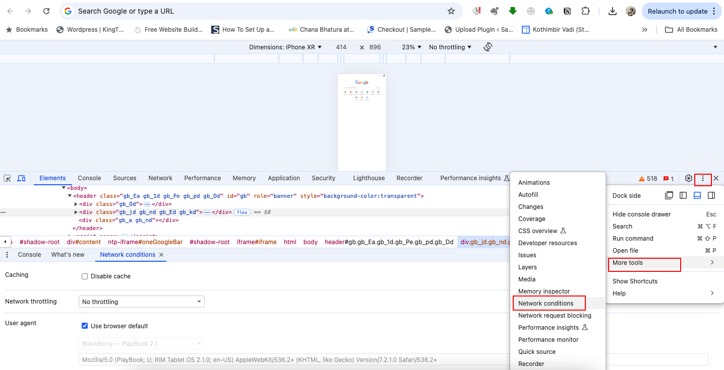The width and height of the screenshot is (724, 370).
Task: Open the Dimensions iPhone XR dropdown
Action: click(x=285, y=47)
